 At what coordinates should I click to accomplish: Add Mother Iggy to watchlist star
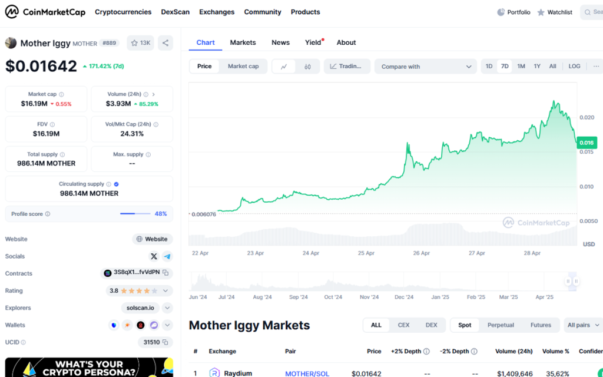[x=140, y=43]
